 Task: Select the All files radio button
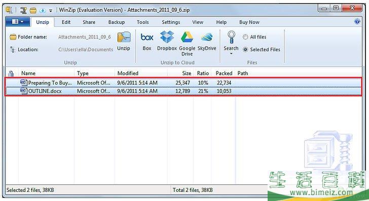point(245,37)
